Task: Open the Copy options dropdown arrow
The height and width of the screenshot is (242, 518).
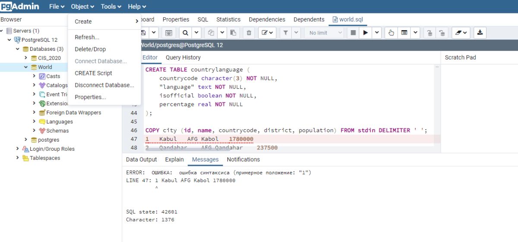Action: [x=222, y=33]
